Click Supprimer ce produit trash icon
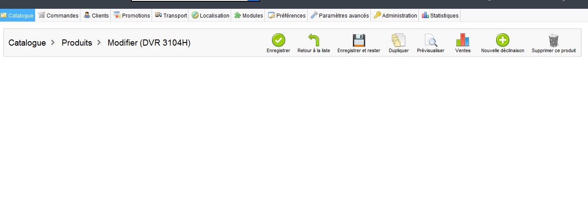The image size is (588, 214). (554, 40)
